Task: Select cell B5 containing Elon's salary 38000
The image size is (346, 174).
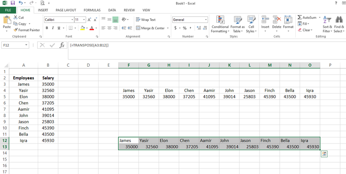Action: (x=48, y=96)
